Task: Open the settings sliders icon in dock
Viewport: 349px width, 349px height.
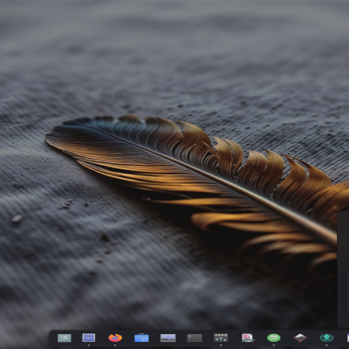Action: (221, 338)
